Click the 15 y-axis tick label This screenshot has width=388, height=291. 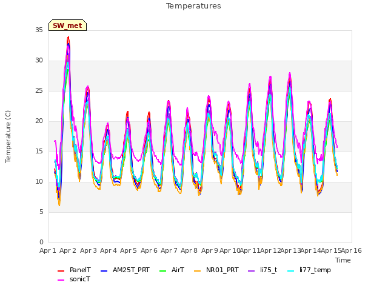39,152
